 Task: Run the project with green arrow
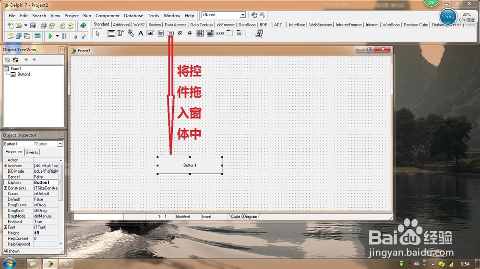coord(50,36)
